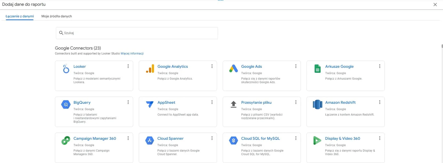Click the Cloud Spanner hexagon icon
Image resolution: width=443 pixels, height=163 pixels.
pos(150,141)
